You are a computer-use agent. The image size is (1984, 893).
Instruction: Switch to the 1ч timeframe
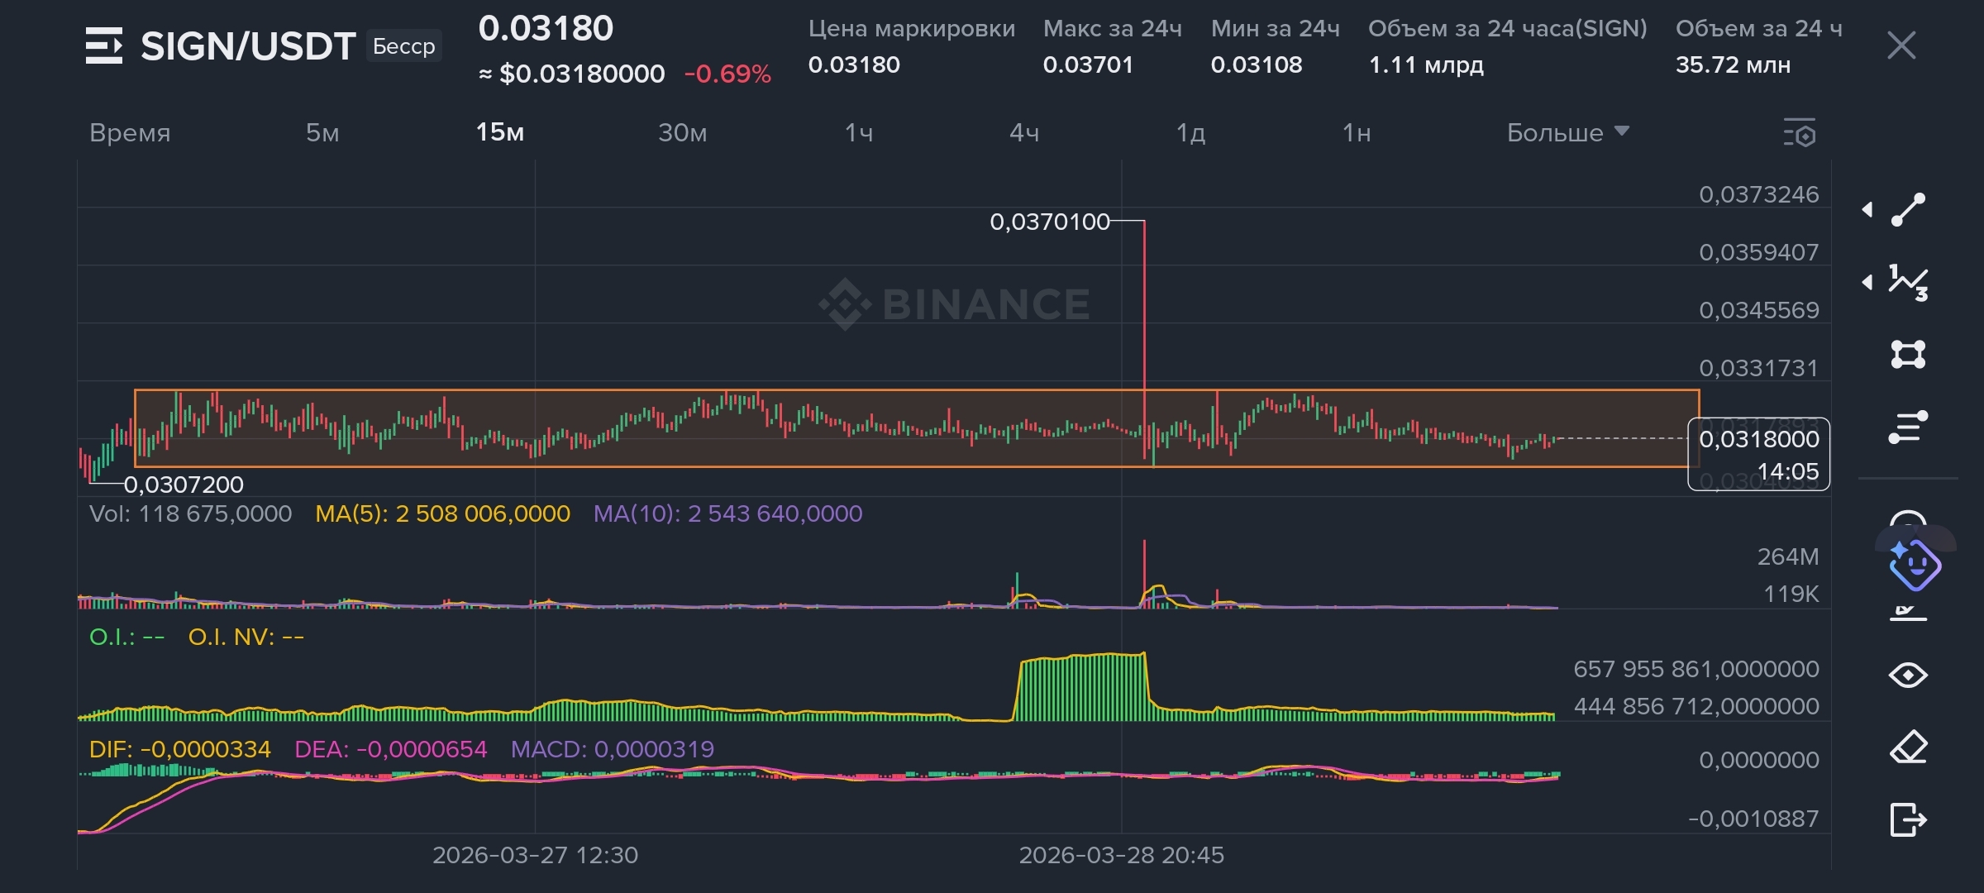859,132
